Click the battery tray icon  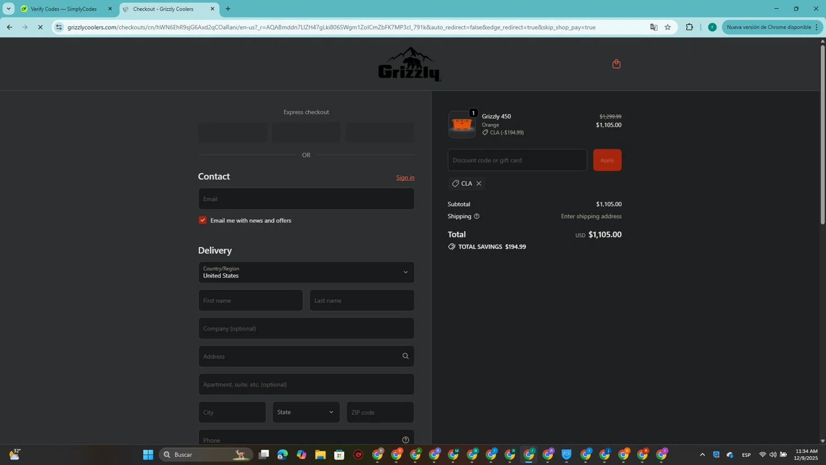tap(783, 455)
